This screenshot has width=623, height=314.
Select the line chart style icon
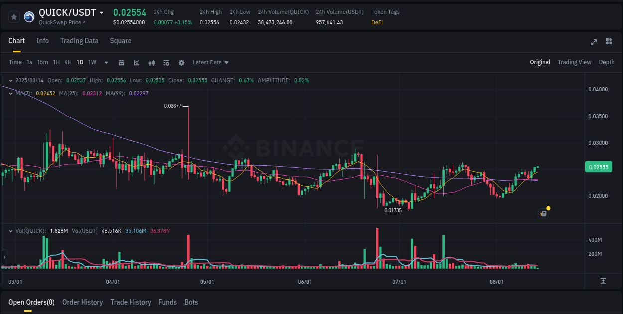[136, 62]
